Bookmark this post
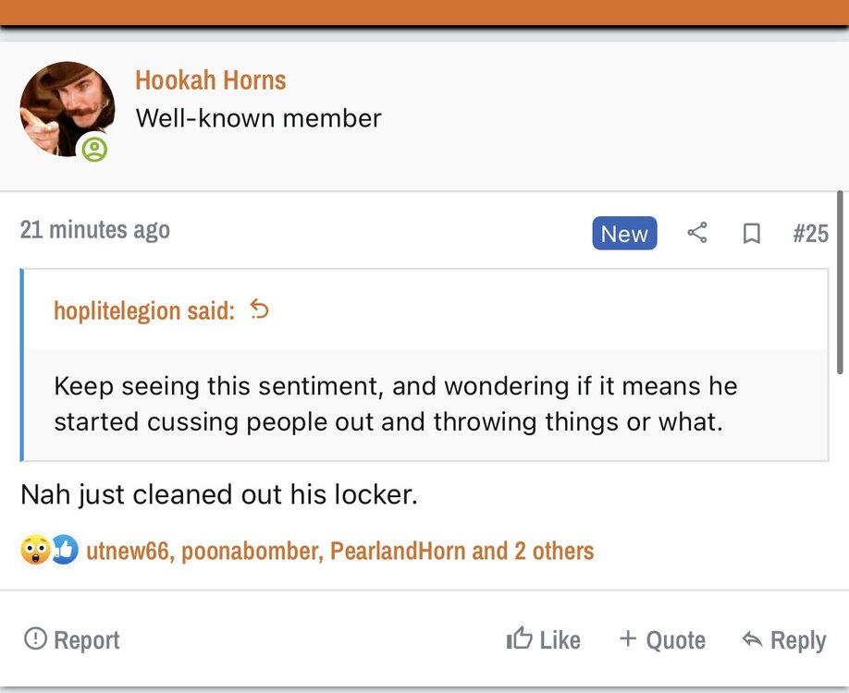Image resolution: width=849 pixels, height=693 pixels. (x=752, y=234)
